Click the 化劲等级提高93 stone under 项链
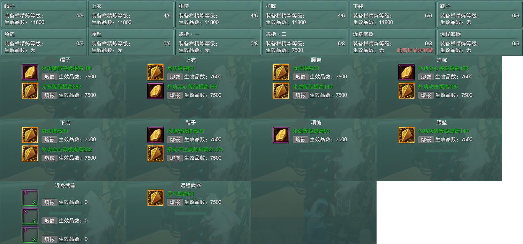523x244 pixels. tap(281, 135)
